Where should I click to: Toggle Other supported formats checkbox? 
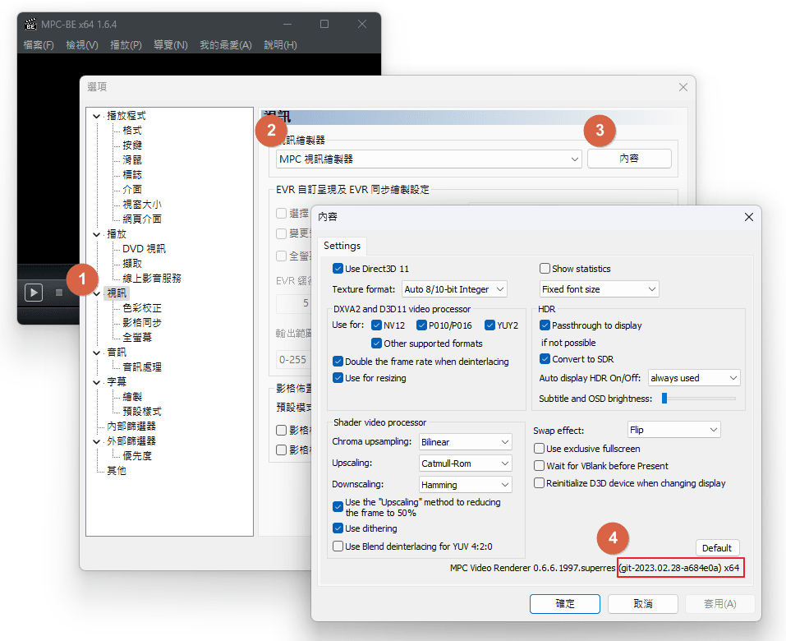376,344
